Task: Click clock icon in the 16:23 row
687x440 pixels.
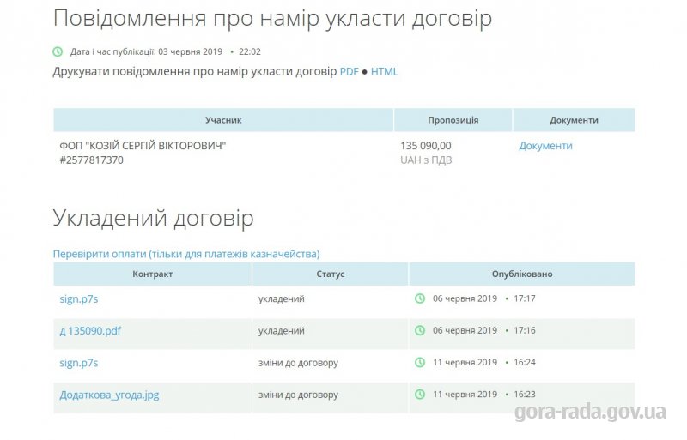Action: [420, 395]
